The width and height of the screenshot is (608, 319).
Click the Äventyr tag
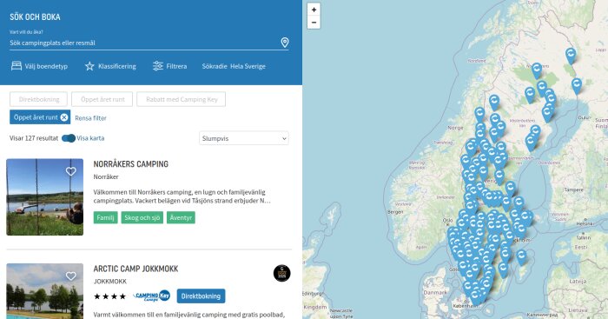tap(181, 217)
